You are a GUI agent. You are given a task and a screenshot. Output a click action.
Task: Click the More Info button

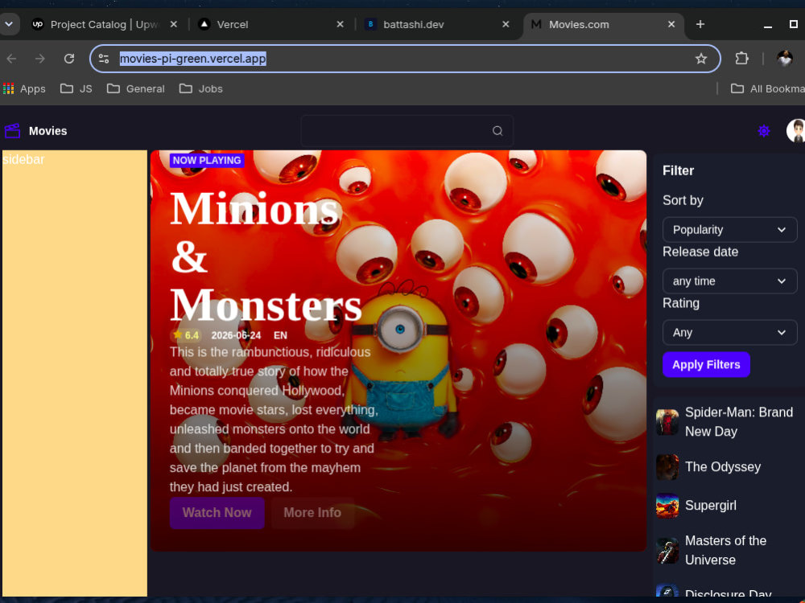pyautogui.click(x=312, y=513)
